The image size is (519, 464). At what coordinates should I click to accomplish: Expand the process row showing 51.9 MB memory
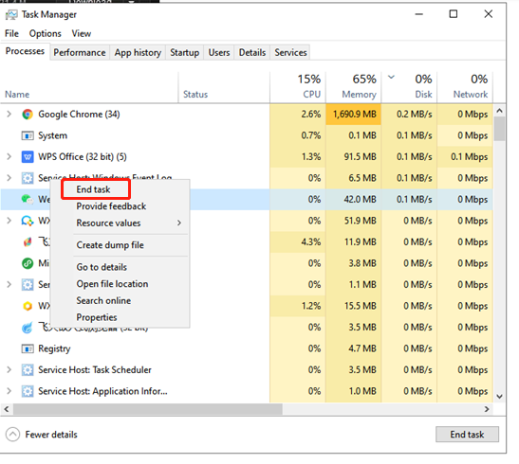point(9,221)
